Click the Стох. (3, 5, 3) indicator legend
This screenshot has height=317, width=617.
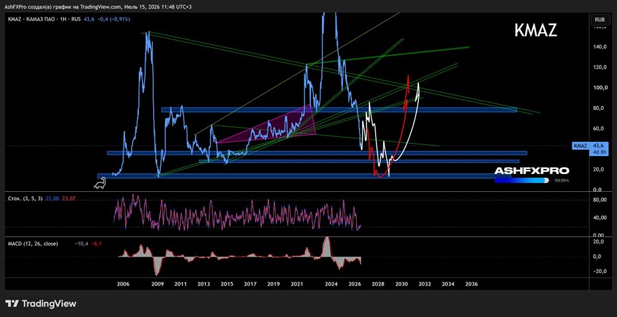[26, 199]
